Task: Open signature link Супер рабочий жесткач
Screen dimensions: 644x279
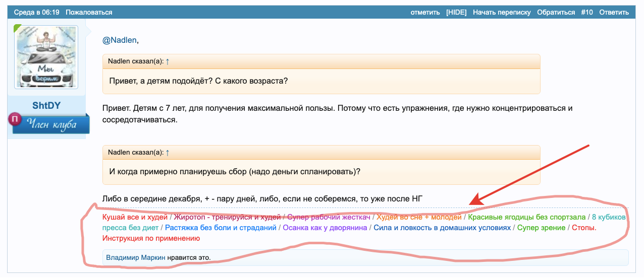Action: point(329,217)
